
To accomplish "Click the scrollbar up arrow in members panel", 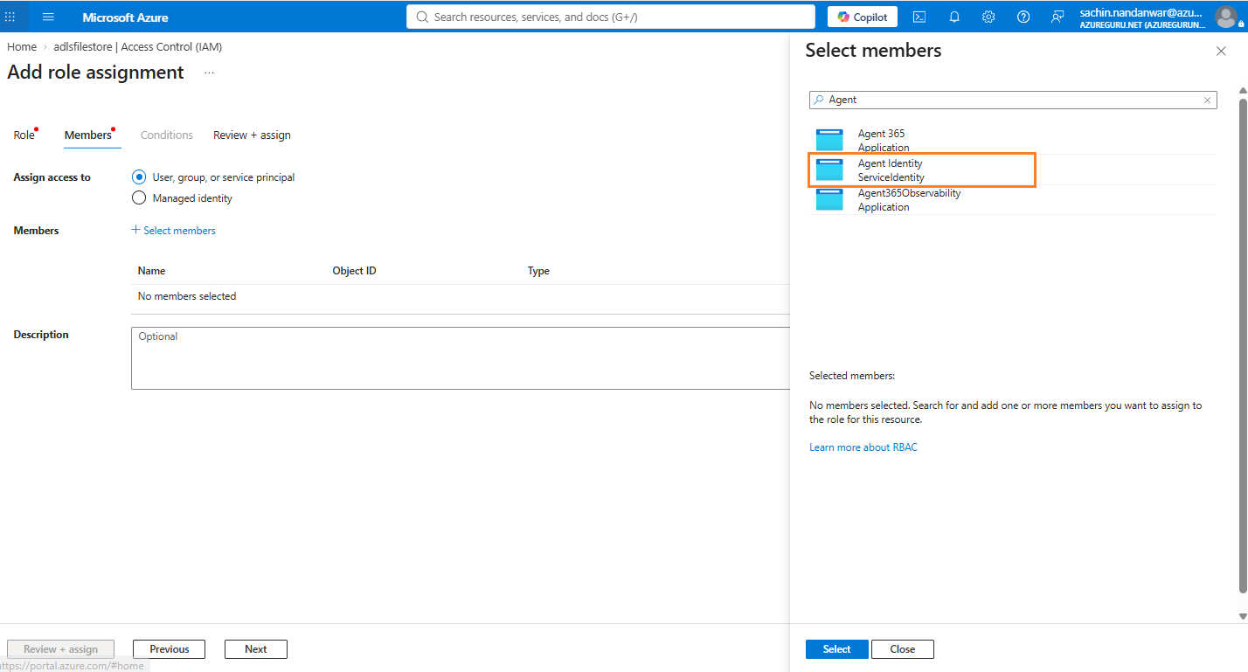I will pos(1243,91).
